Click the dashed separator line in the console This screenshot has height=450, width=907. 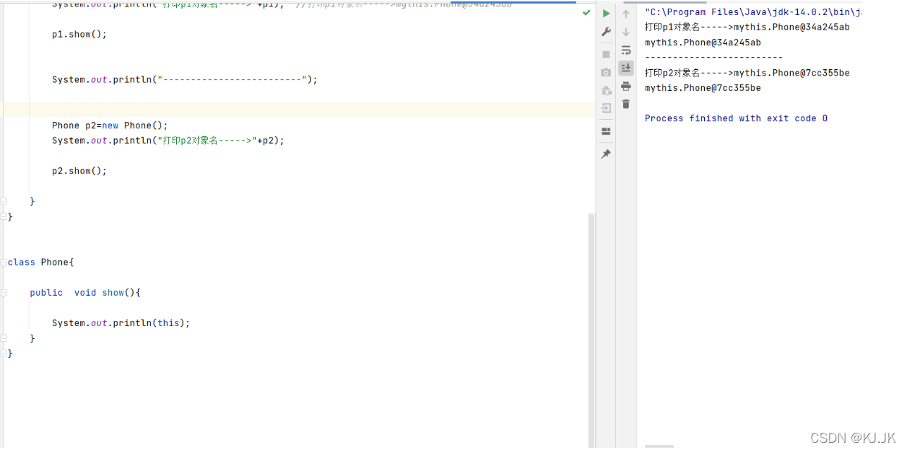tap(713, 58)
